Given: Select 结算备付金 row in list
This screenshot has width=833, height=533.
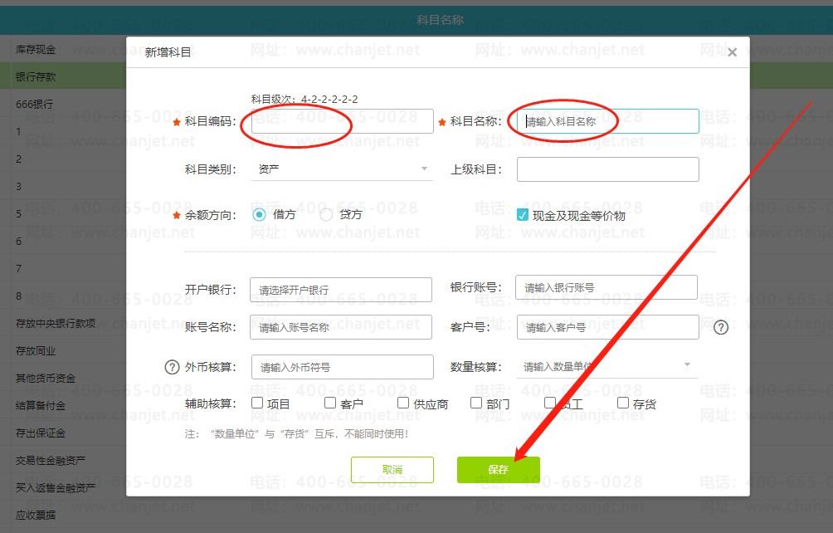Looking at the screenshot, I should 63,405.
